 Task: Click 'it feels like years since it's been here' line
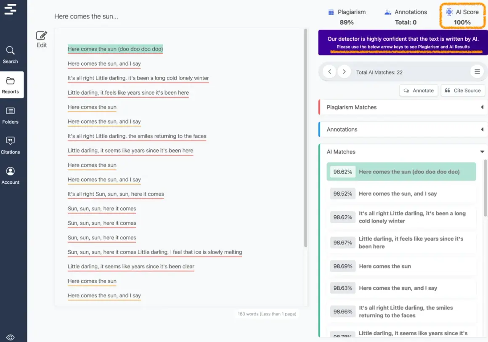(128, 93)
